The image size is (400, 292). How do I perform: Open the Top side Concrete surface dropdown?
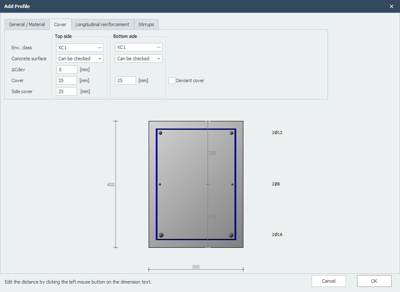[100, 59]
